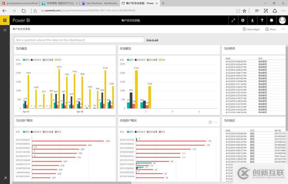Click Get Data arrow at sidebar bottom

(5, 178)
